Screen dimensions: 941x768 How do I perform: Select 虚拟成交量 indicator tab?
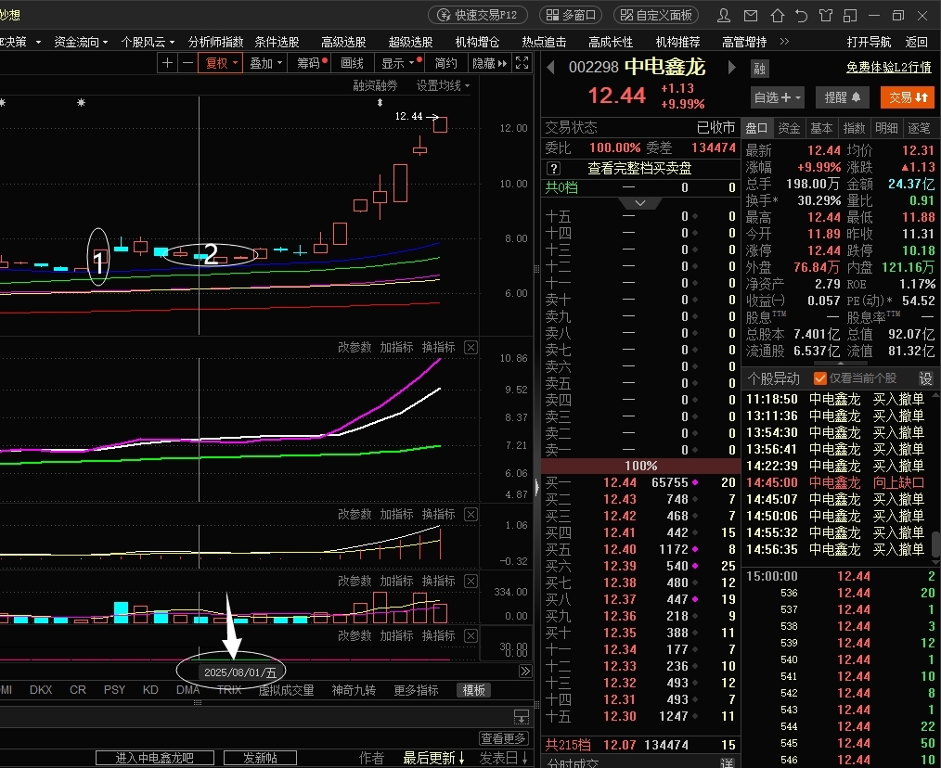tap(286, 690)
